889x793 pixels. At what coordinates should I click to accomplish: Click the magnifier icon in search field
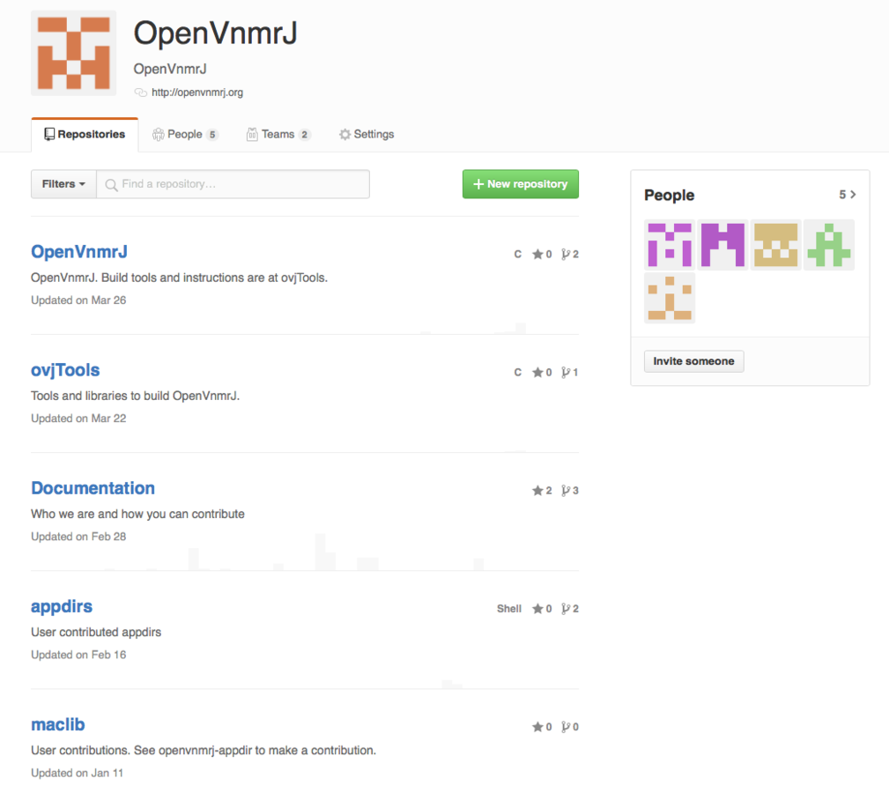tap(112, 185)
